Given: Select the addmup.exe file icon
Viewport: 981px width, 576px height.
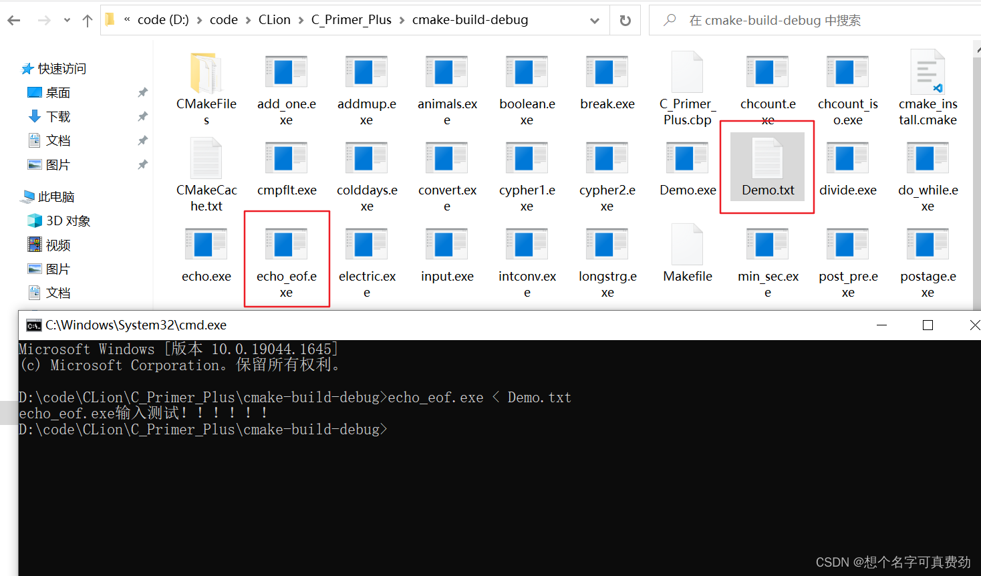Looking at the screenshot, I should point(366,72).
